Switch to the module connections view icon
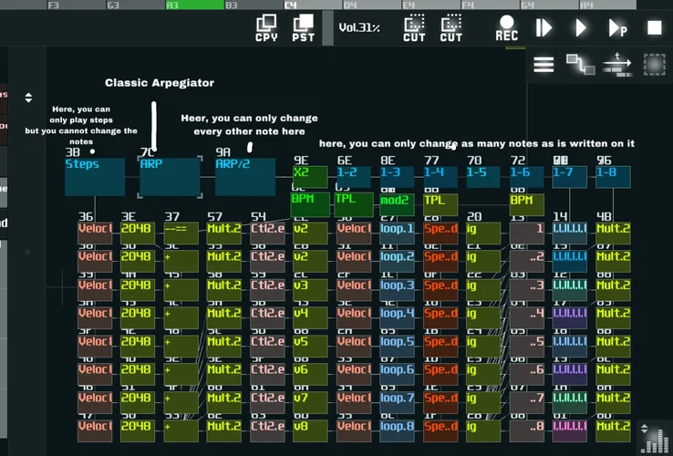 click(x=580, y=65)
